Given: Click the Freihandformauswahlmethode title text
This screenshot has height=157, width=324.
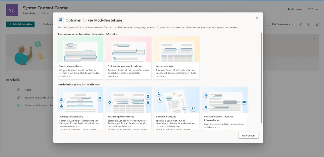Looking at the screenshot, I should (x=125, y=66).
